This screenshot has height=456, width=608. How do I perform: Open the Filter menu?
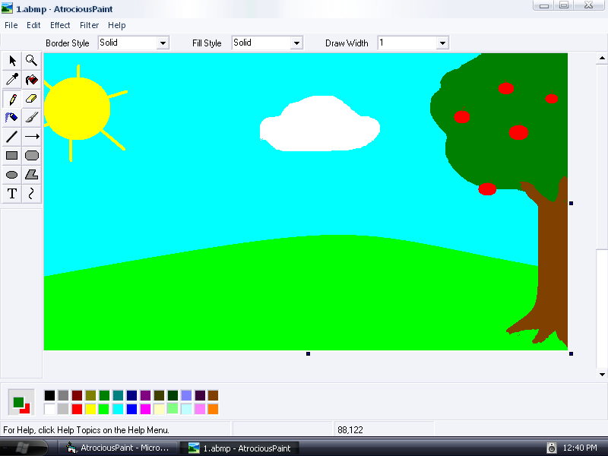click(x=89, y=25)
